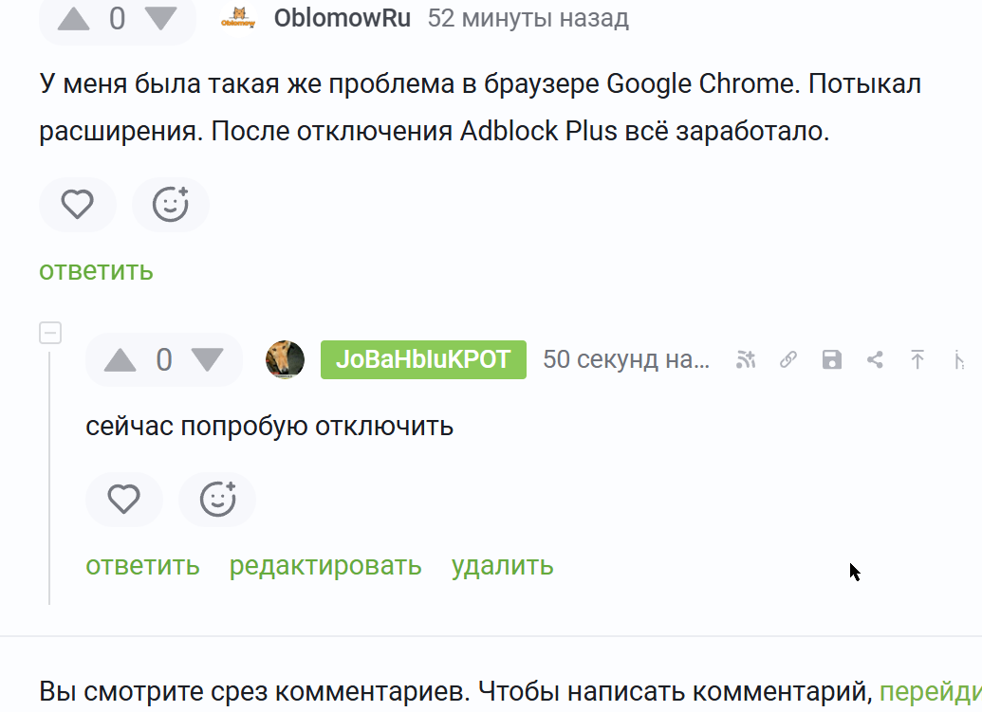Upvote the JoBaHbluKPOT reply
The height and width of the screenshot is (712, 982).
click(120, 360)
